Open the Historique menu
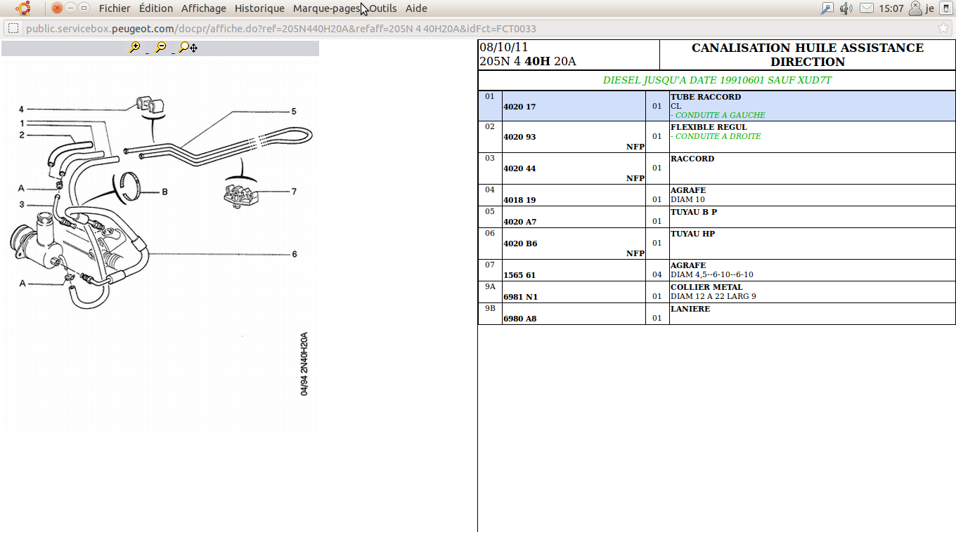The height and width of the screenshot is (539, 956). tap(259, 8)
